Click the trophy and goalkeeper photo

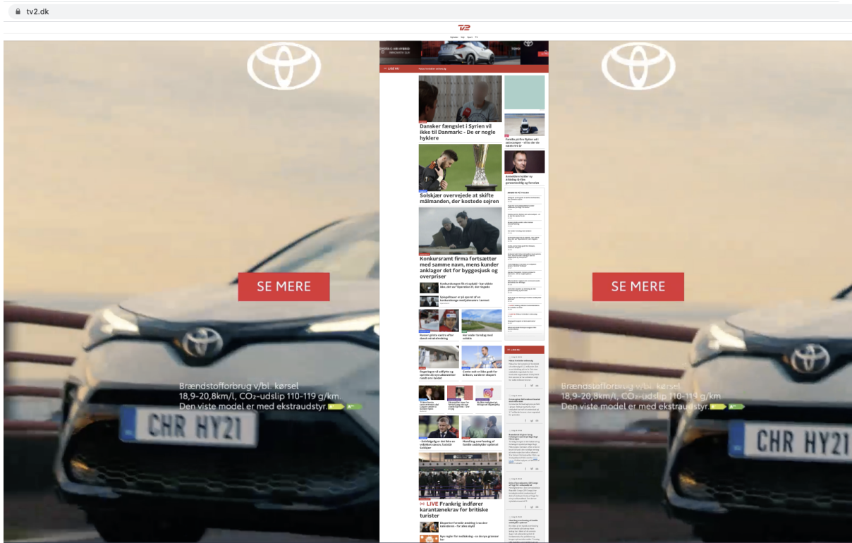[x=461, y=168]
